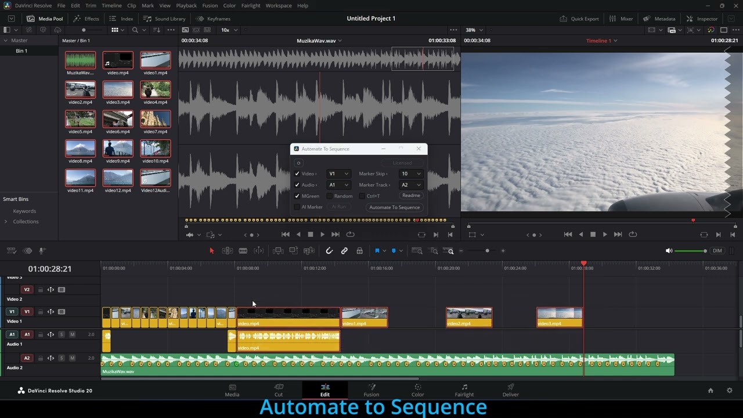
Task: Open Project Manager home icon
Action: point(710,391)
